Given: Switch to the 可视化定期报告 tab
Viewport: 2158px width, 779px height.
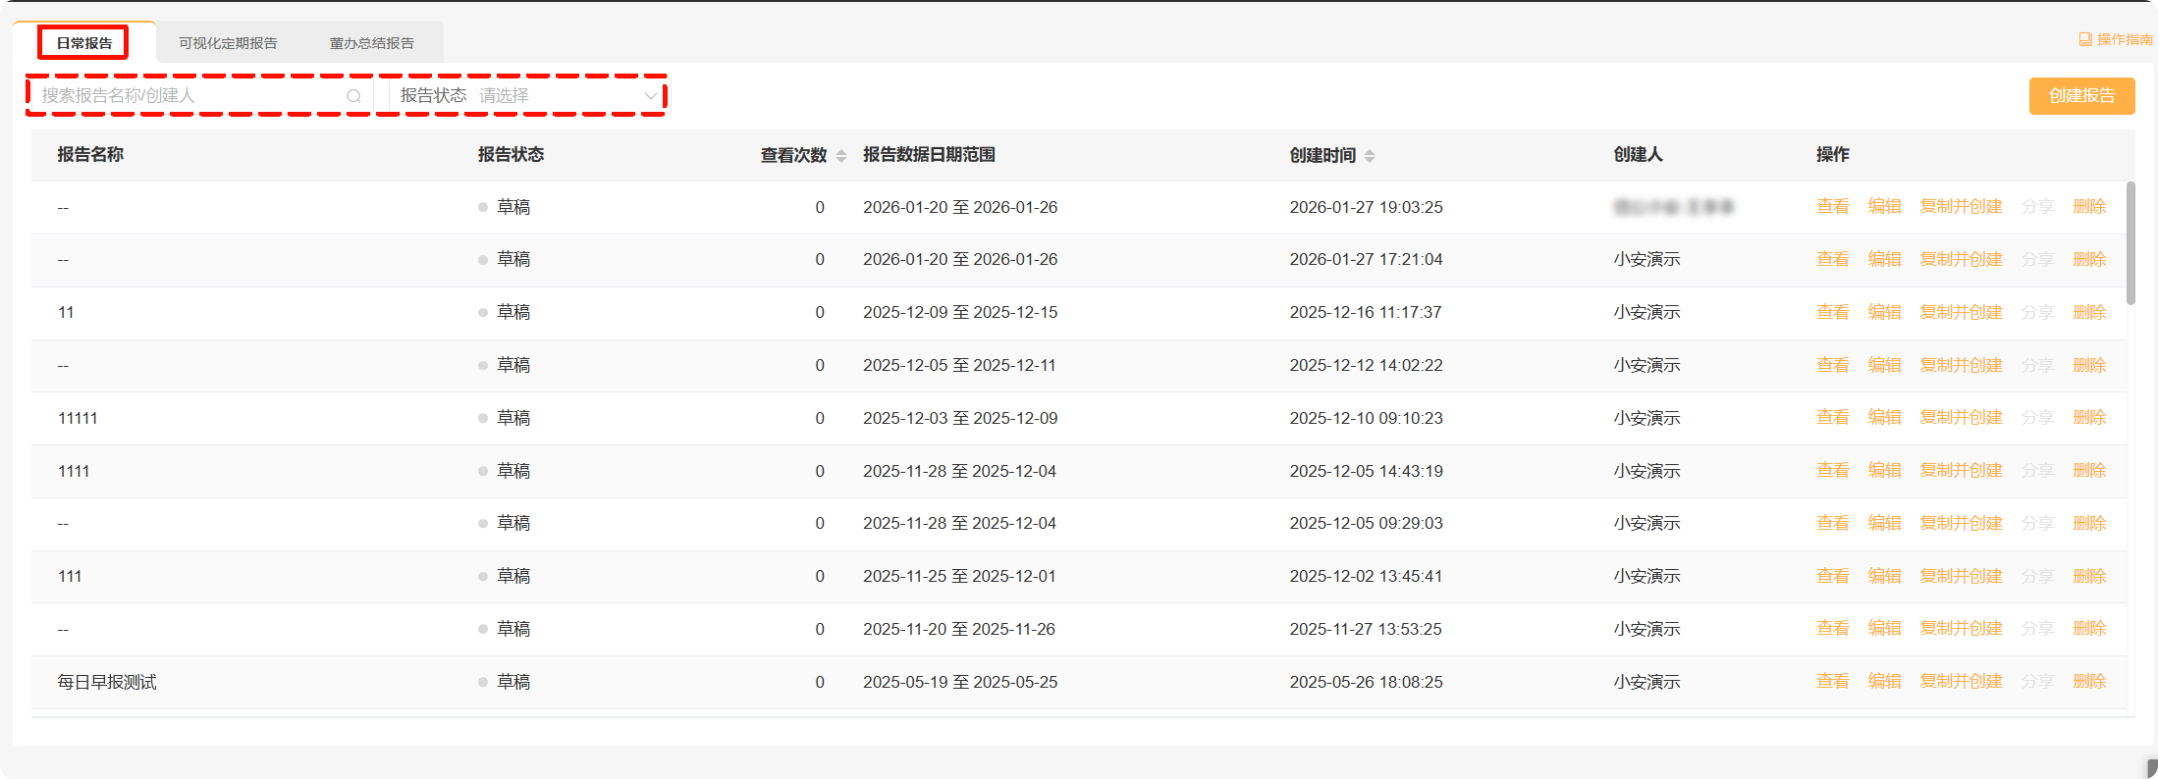Looking at the screenshot, I should tap(228, 43).
